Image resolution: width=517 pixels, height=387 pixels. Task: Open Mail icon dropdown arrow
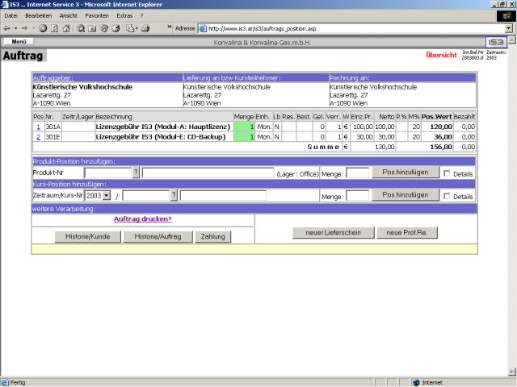(137, 29)
